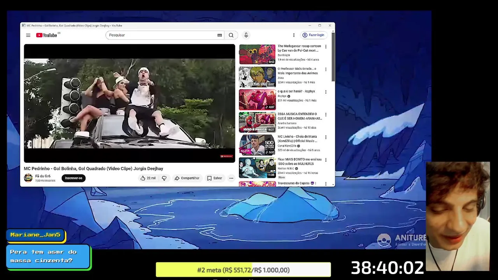Click channel name Nathan M.B.C
498x280 pixels.
[x=286, y=168]
